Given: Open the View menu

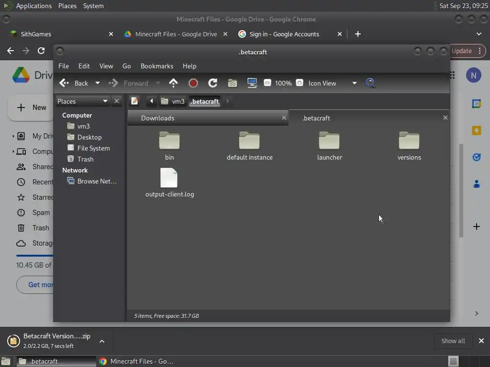Looking at the screenshot, I should pyautogui.click(x=106, y=66).
